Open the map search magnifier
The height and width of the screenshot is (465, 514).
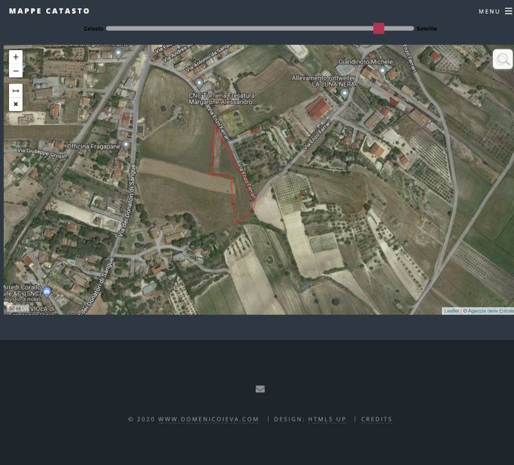[502, 59]
